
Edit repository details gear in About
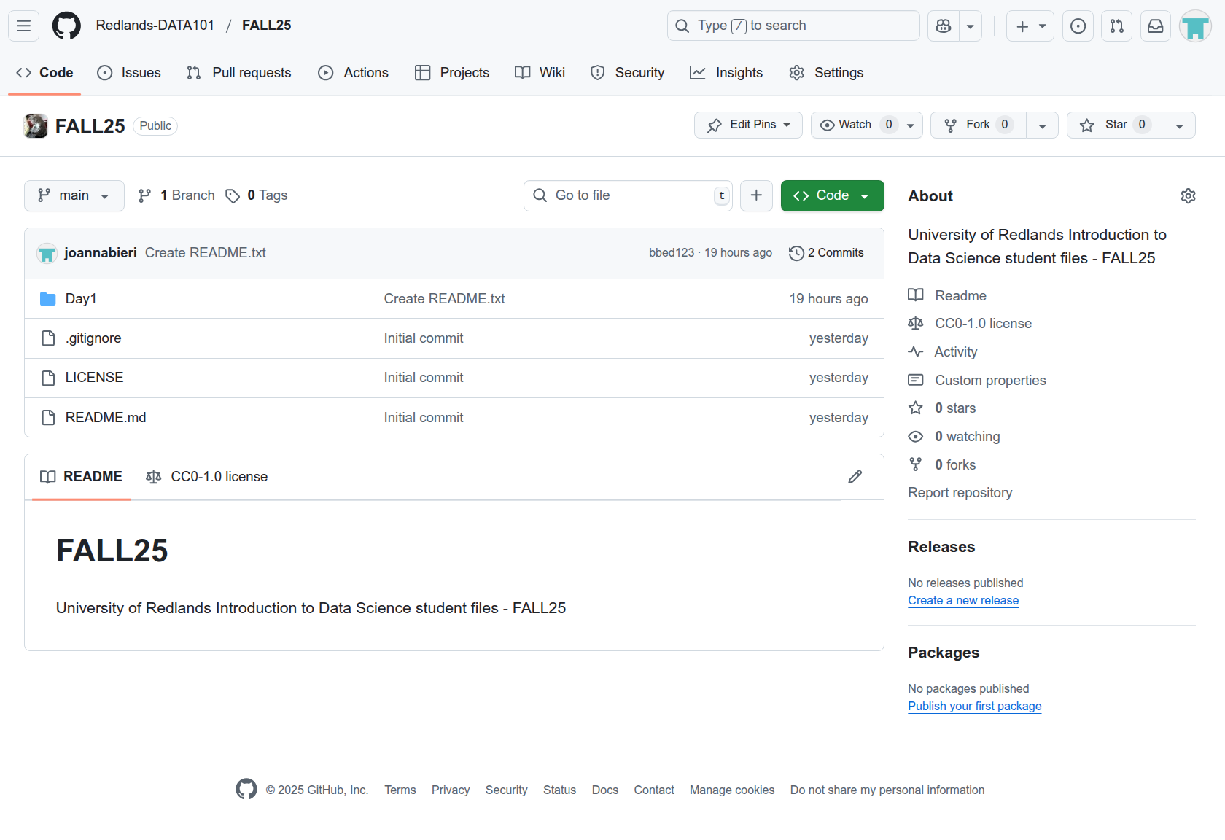pos(1188,196)
